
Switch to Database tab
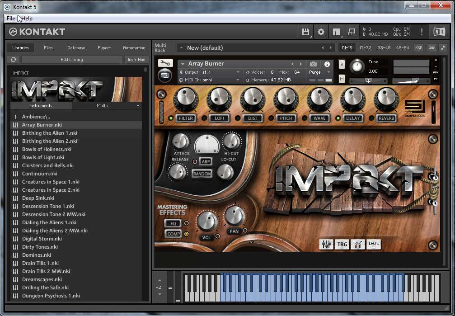(76, 47)
